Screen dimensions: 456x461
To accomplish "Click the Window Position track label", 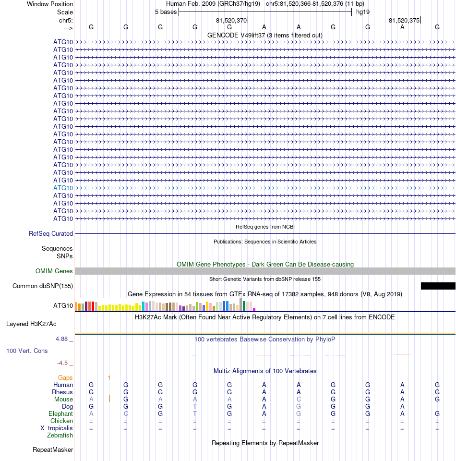I will (x=49, y=4).
